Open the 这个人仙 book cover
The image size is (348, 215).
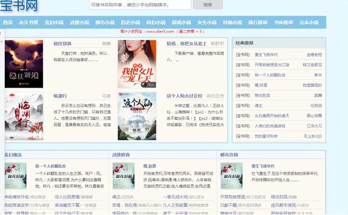coord(137,116)
